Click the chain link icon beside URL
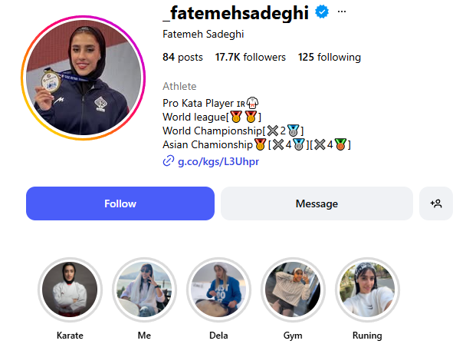Image resolution: width=466 pixels, height=344 pixels. click(168, 161)
